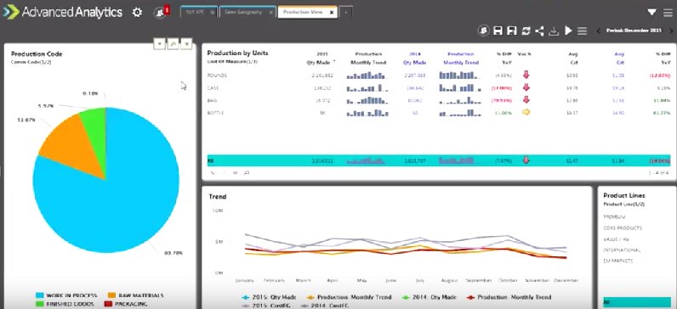Click the BOTTLE 2014 monthly trend sparkline
The width and height of the screenshot is (677, 309).
[x=460, y=113]
